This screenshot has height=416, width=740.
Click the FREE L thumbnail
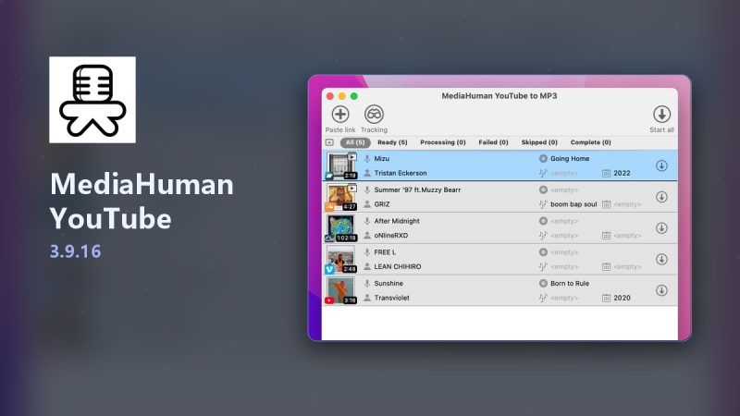[x=341, y=259]
